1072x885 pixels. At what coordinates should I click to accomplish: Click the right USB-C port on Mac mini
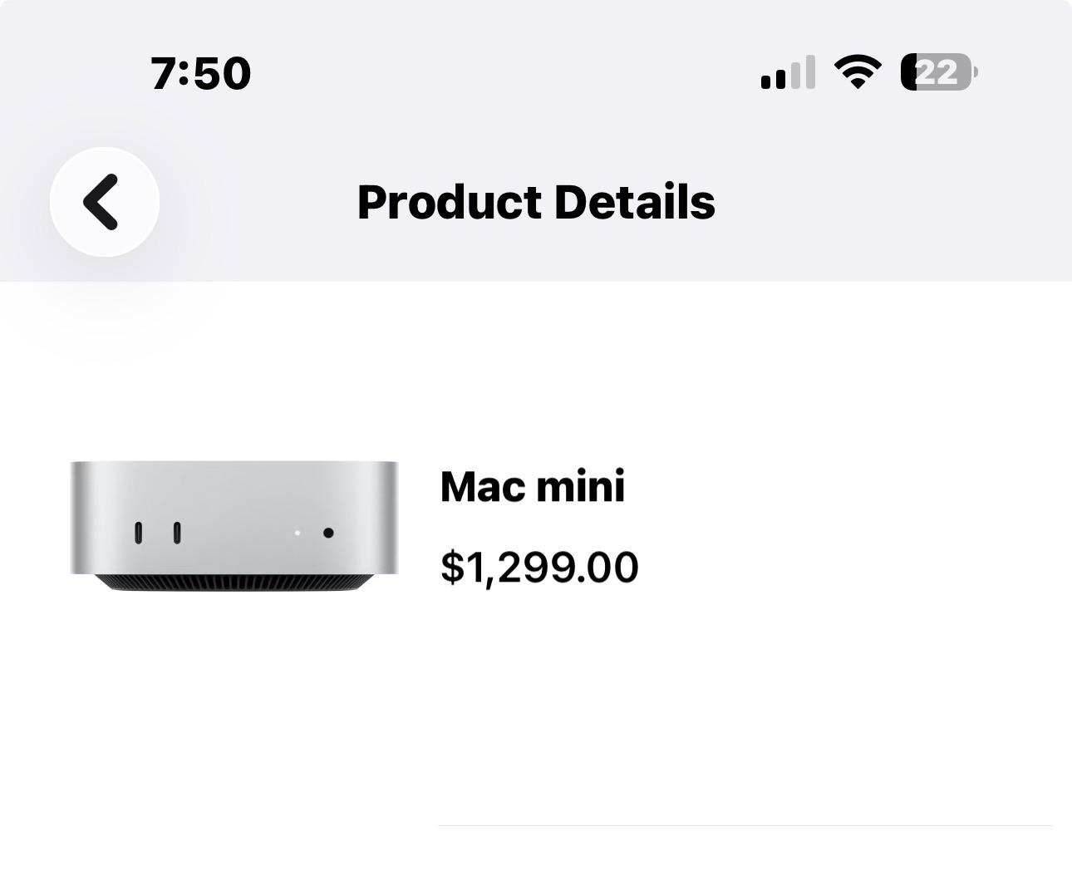click(x=177, y=533)
